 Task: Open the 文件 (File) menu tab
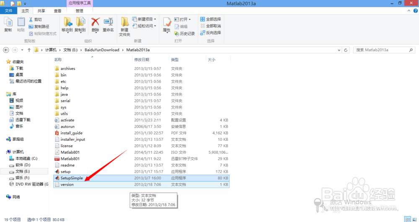click(8, 11)
